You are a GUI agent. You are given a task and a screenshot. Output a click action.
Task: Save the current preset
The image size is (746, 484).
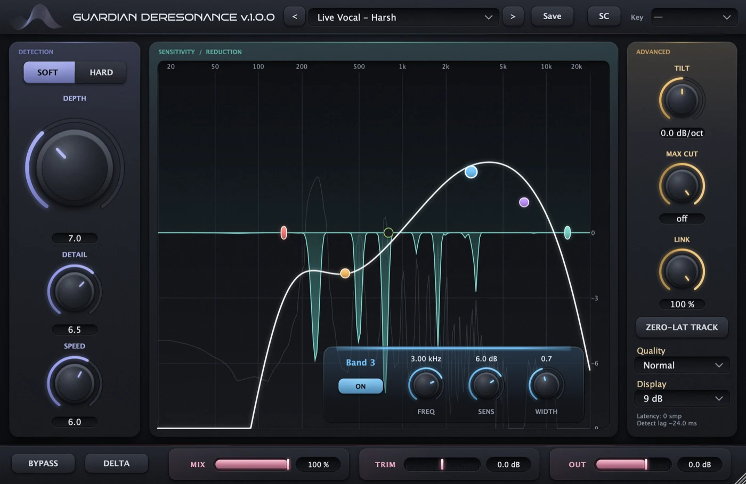pos(552,17)
